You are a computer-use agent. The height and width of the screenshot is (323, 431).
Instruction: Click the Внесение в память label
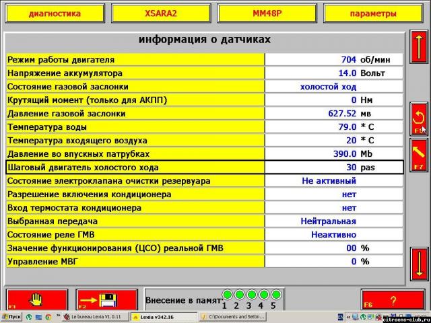coord(183,300)
